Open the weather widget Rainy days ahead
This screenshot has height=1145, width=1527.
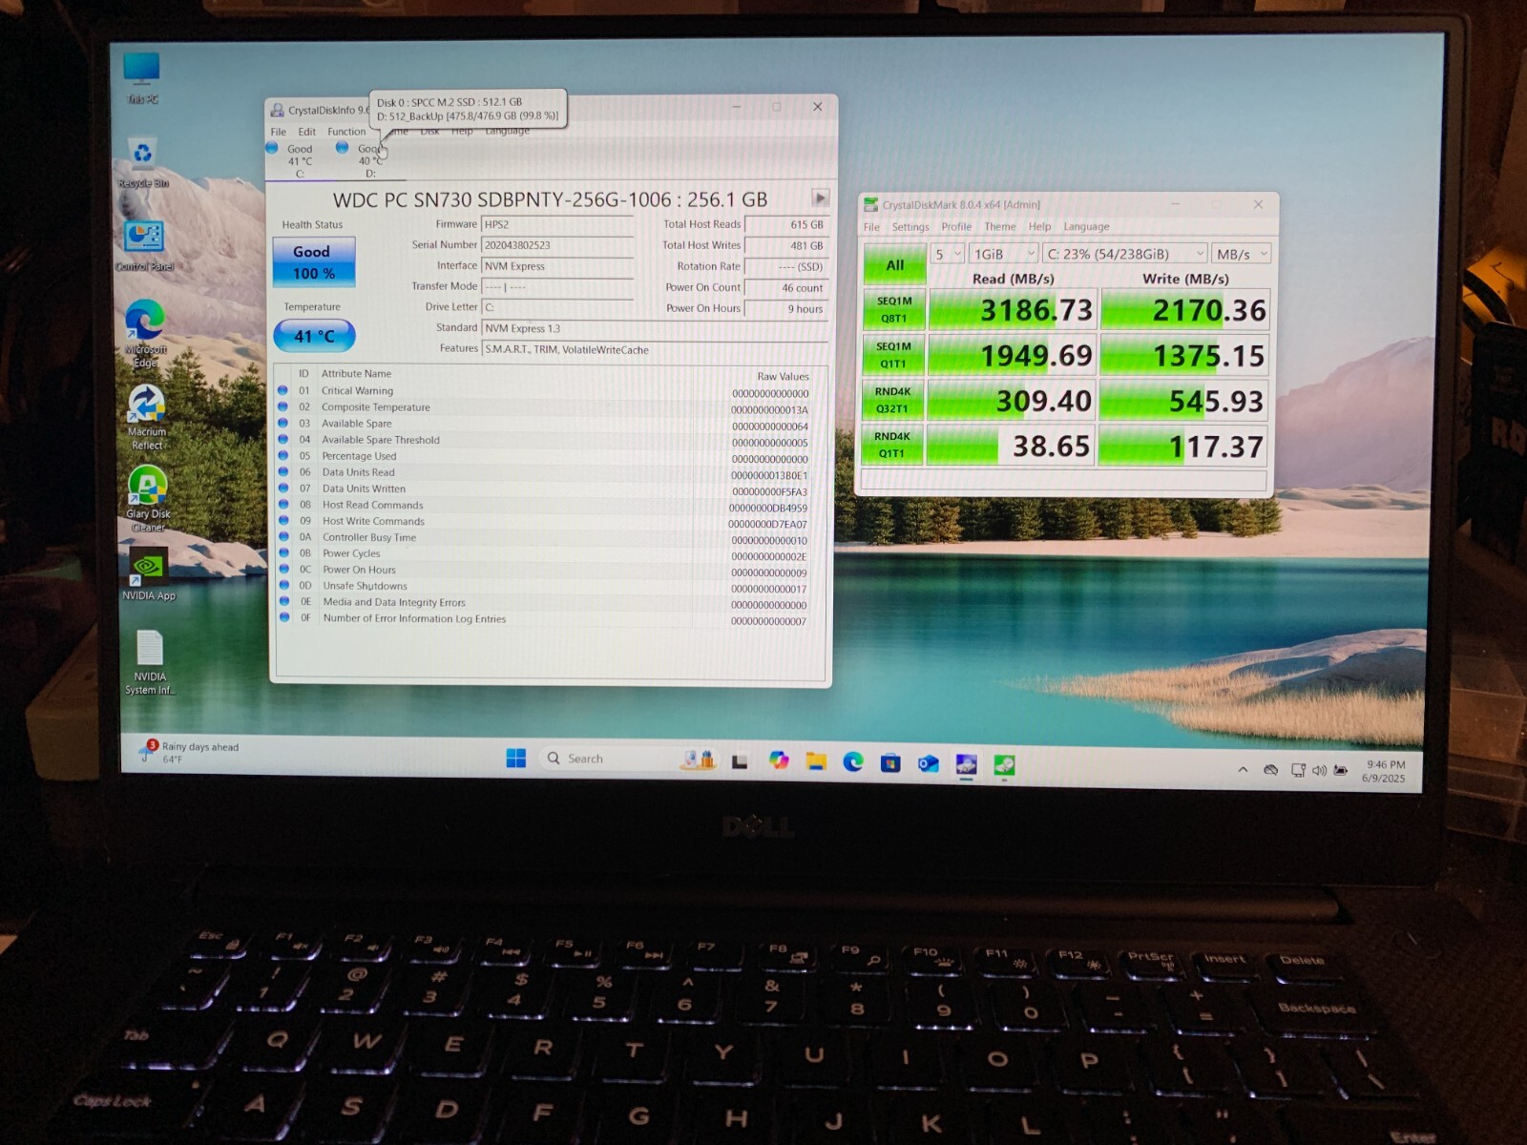[189, 752]
